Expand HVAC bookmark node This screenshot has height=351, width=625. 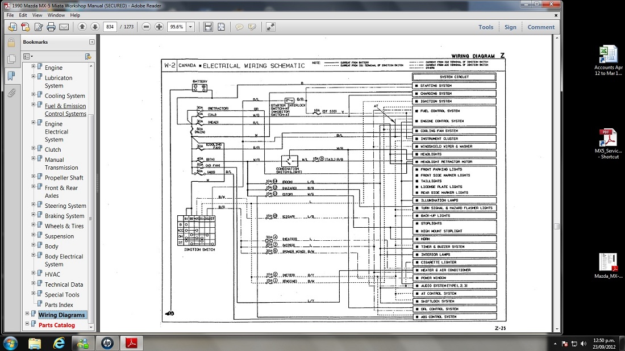[x=34, y=273]
